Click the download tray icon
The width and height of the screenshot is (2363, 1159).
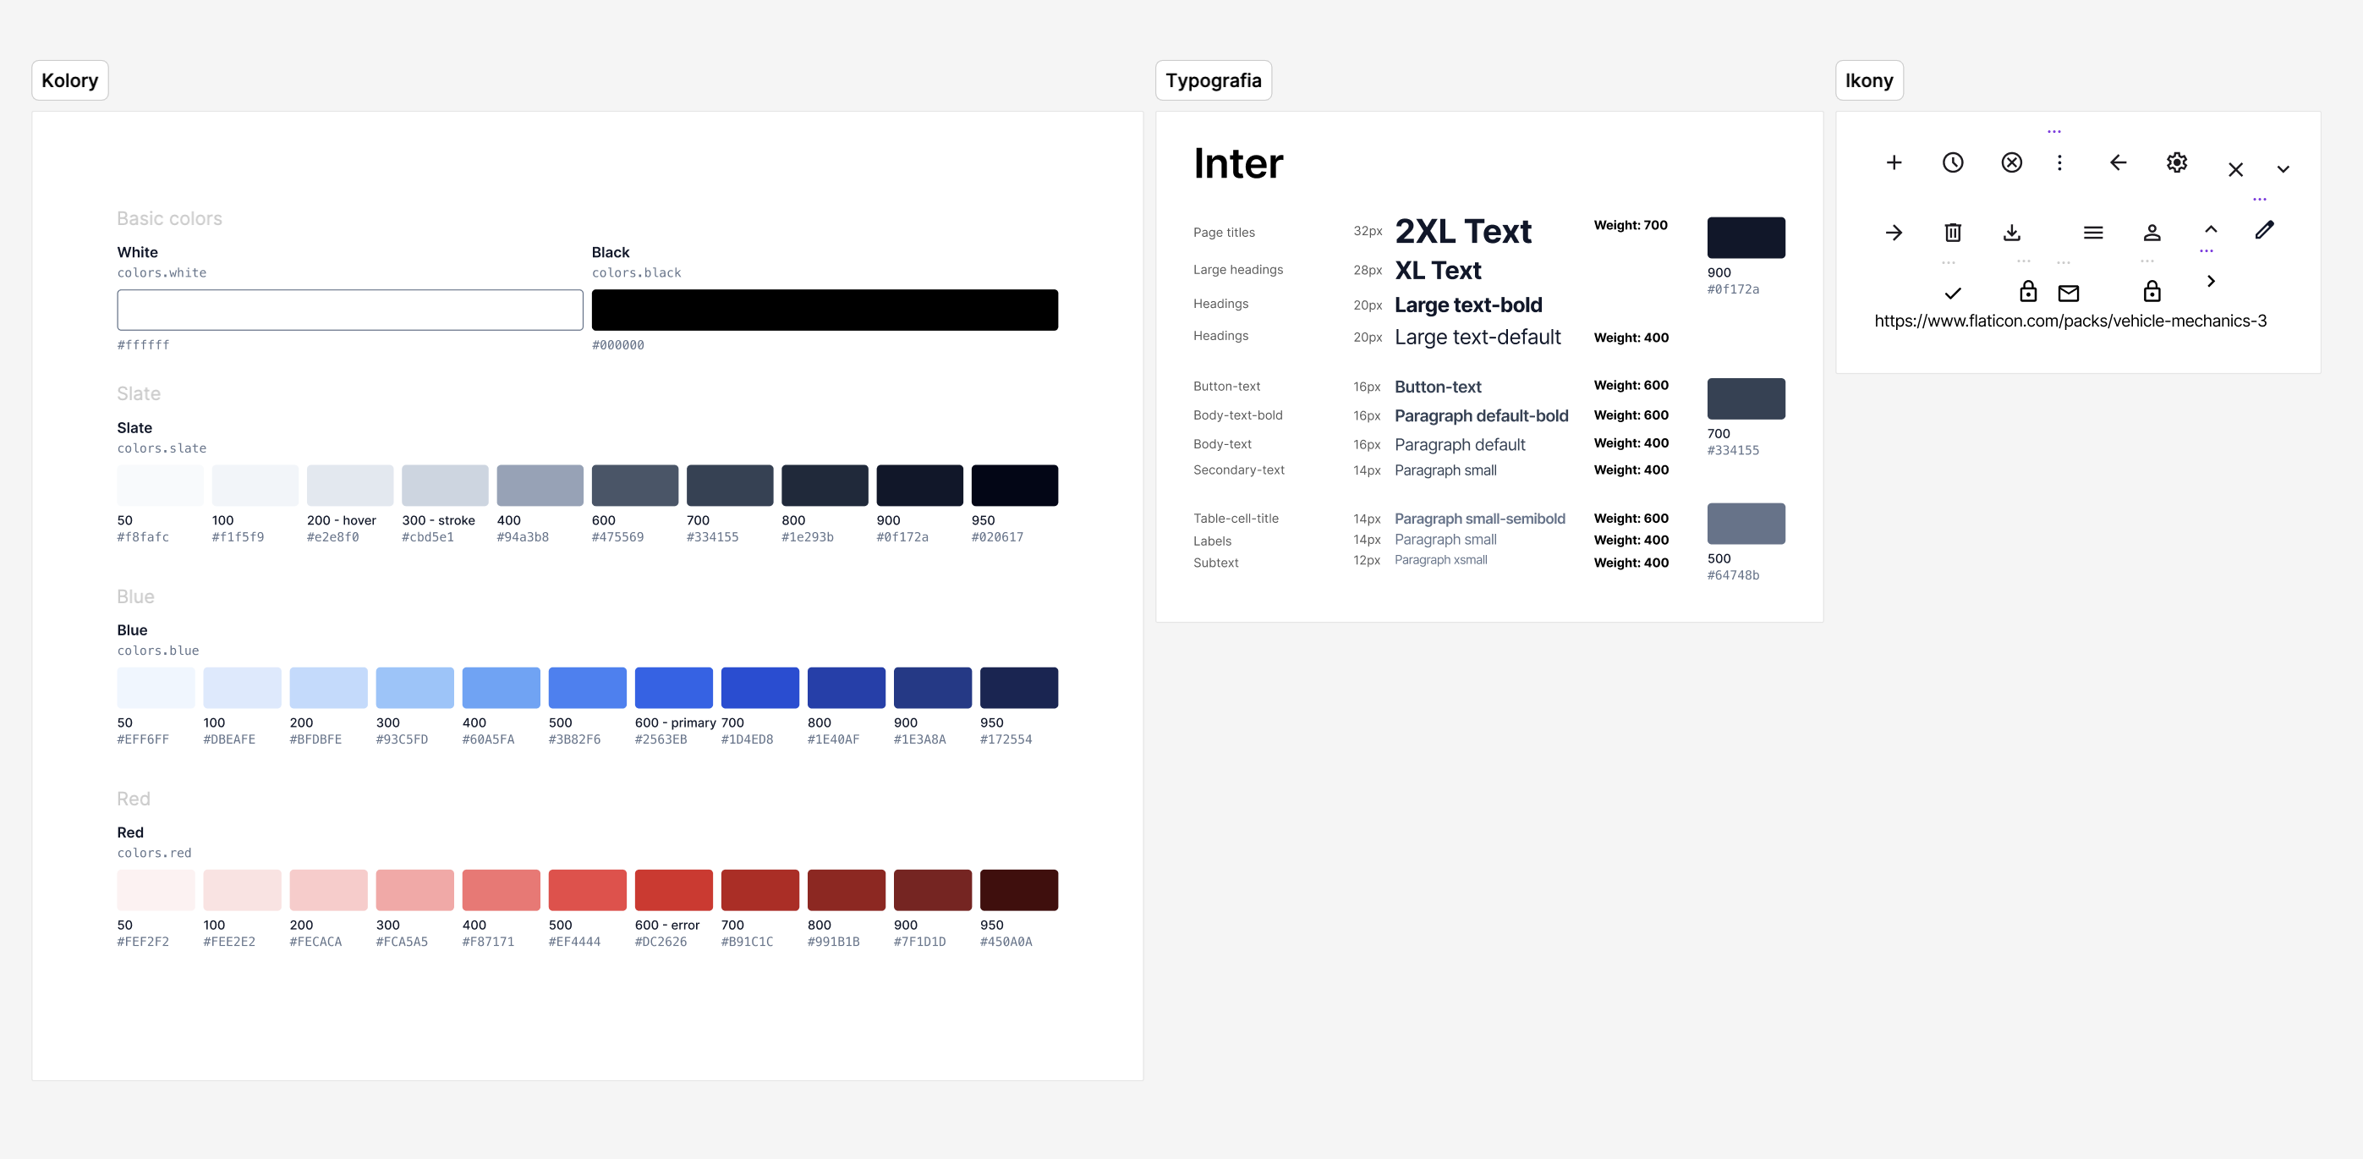2012,233
